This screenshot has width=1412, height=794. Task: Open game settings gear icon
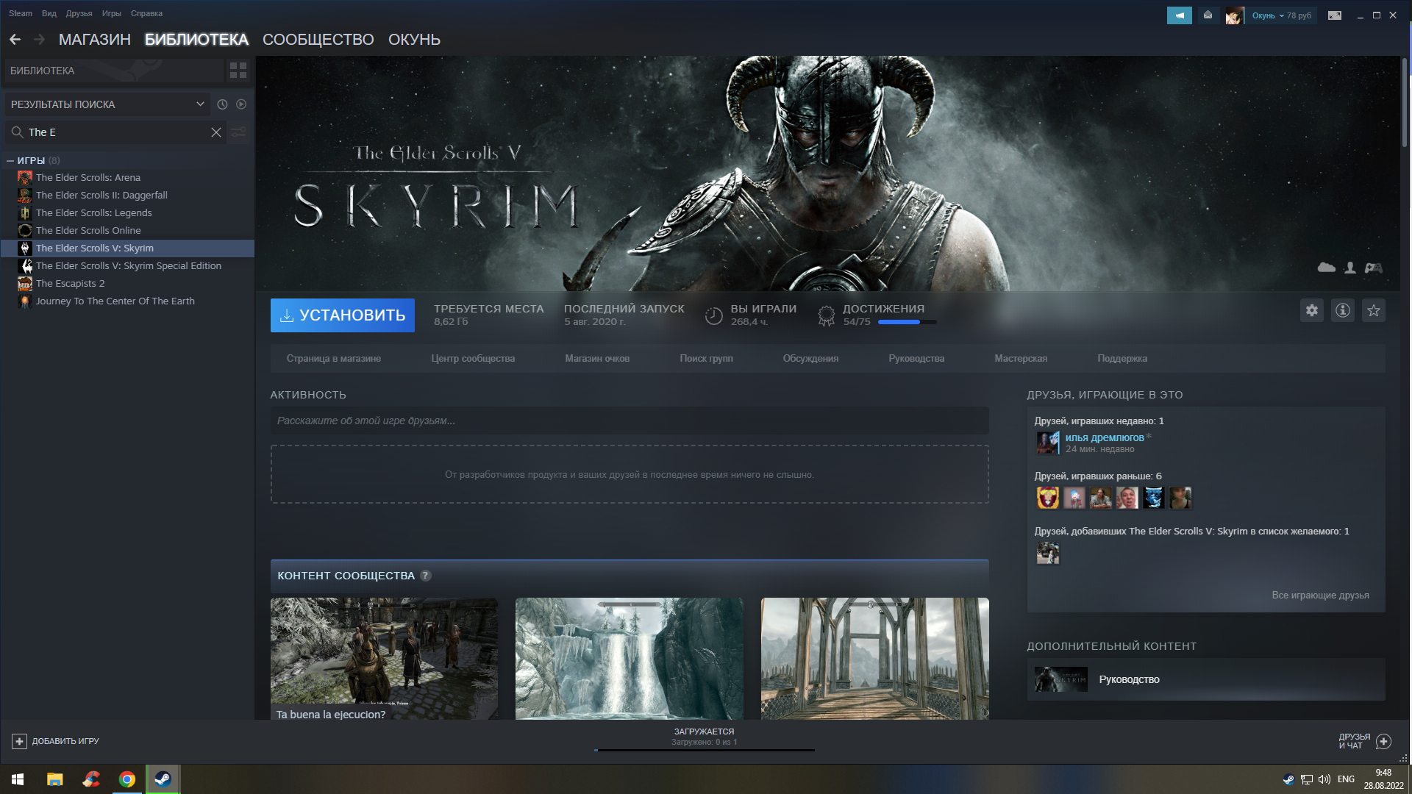(x=1312, y=310)
